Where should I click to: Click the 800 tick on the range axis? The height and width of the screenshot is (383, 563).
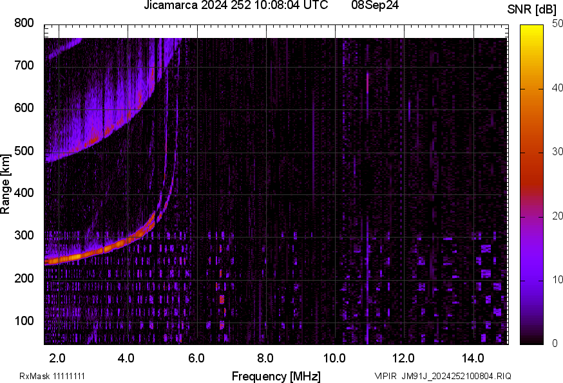[x=24, y=23]
